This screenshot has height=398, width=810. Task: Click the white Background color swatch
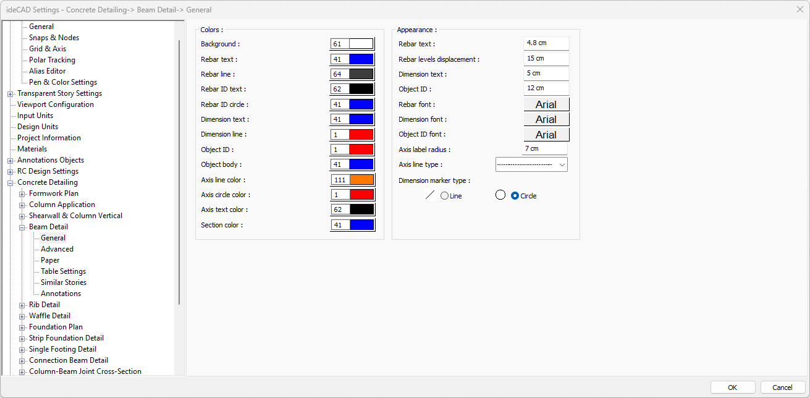361,44
